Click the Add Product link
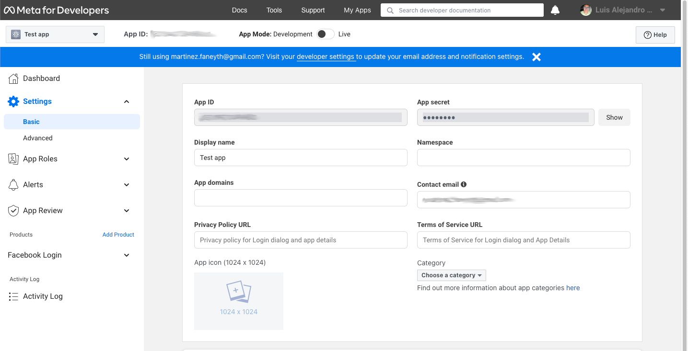688x351 pixels. (118, 235)
